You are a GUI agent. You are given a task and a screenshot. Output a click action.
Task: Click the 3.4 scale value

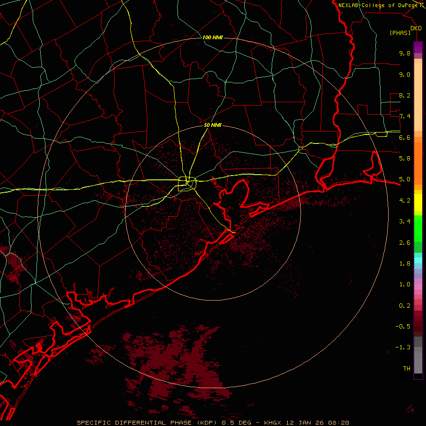(405, 221)
